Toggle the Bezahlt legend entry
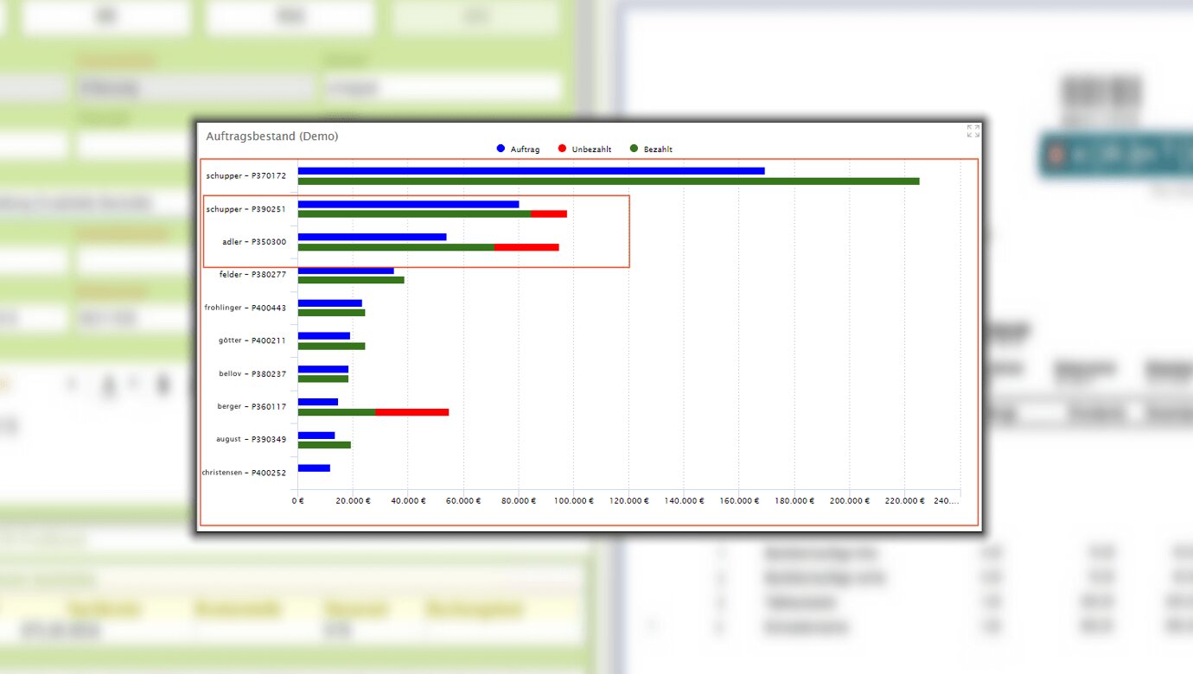The image size is (1193, 674). (657, 149)
